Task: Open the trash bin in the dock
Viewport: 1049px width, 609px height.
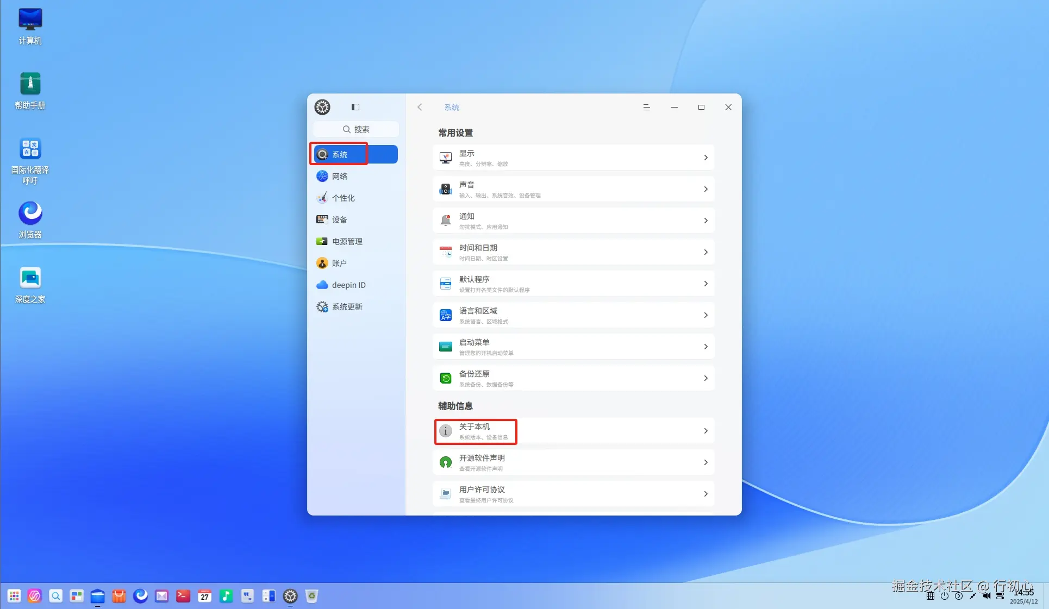Action: (311, 596)
